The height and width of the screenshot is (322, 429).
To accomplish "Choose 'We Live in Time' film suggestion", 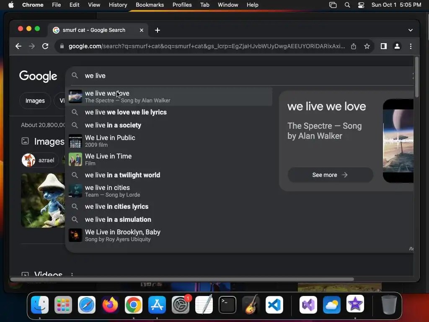I will point(170,159).
